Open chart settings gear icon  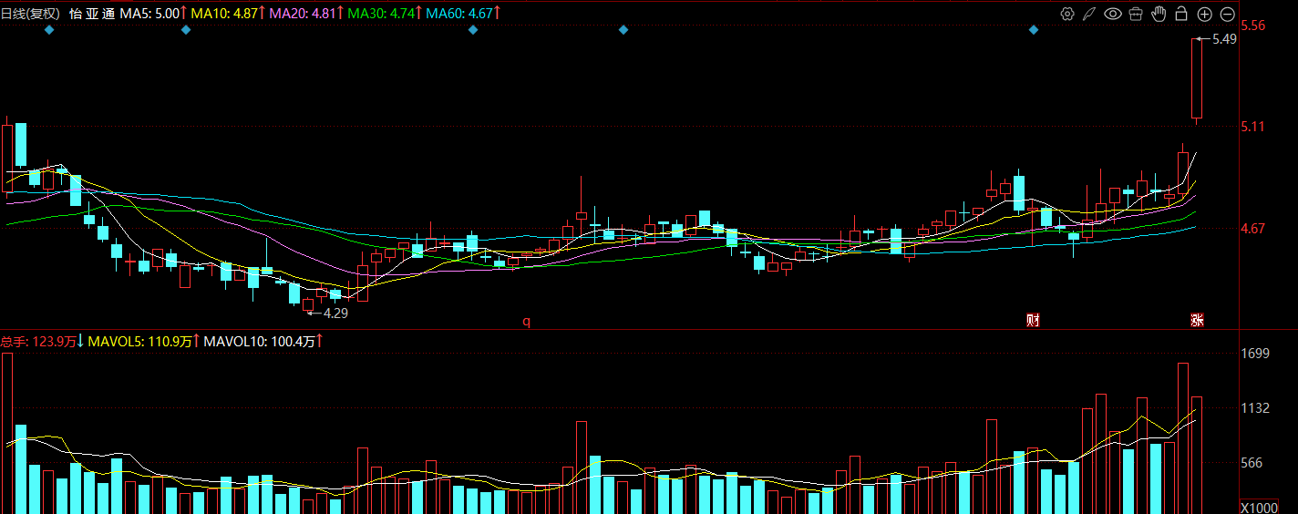coord(1067,14)
